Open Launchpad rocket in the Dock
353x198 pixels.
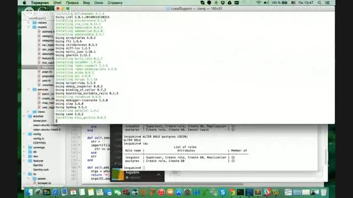[38, 192]
